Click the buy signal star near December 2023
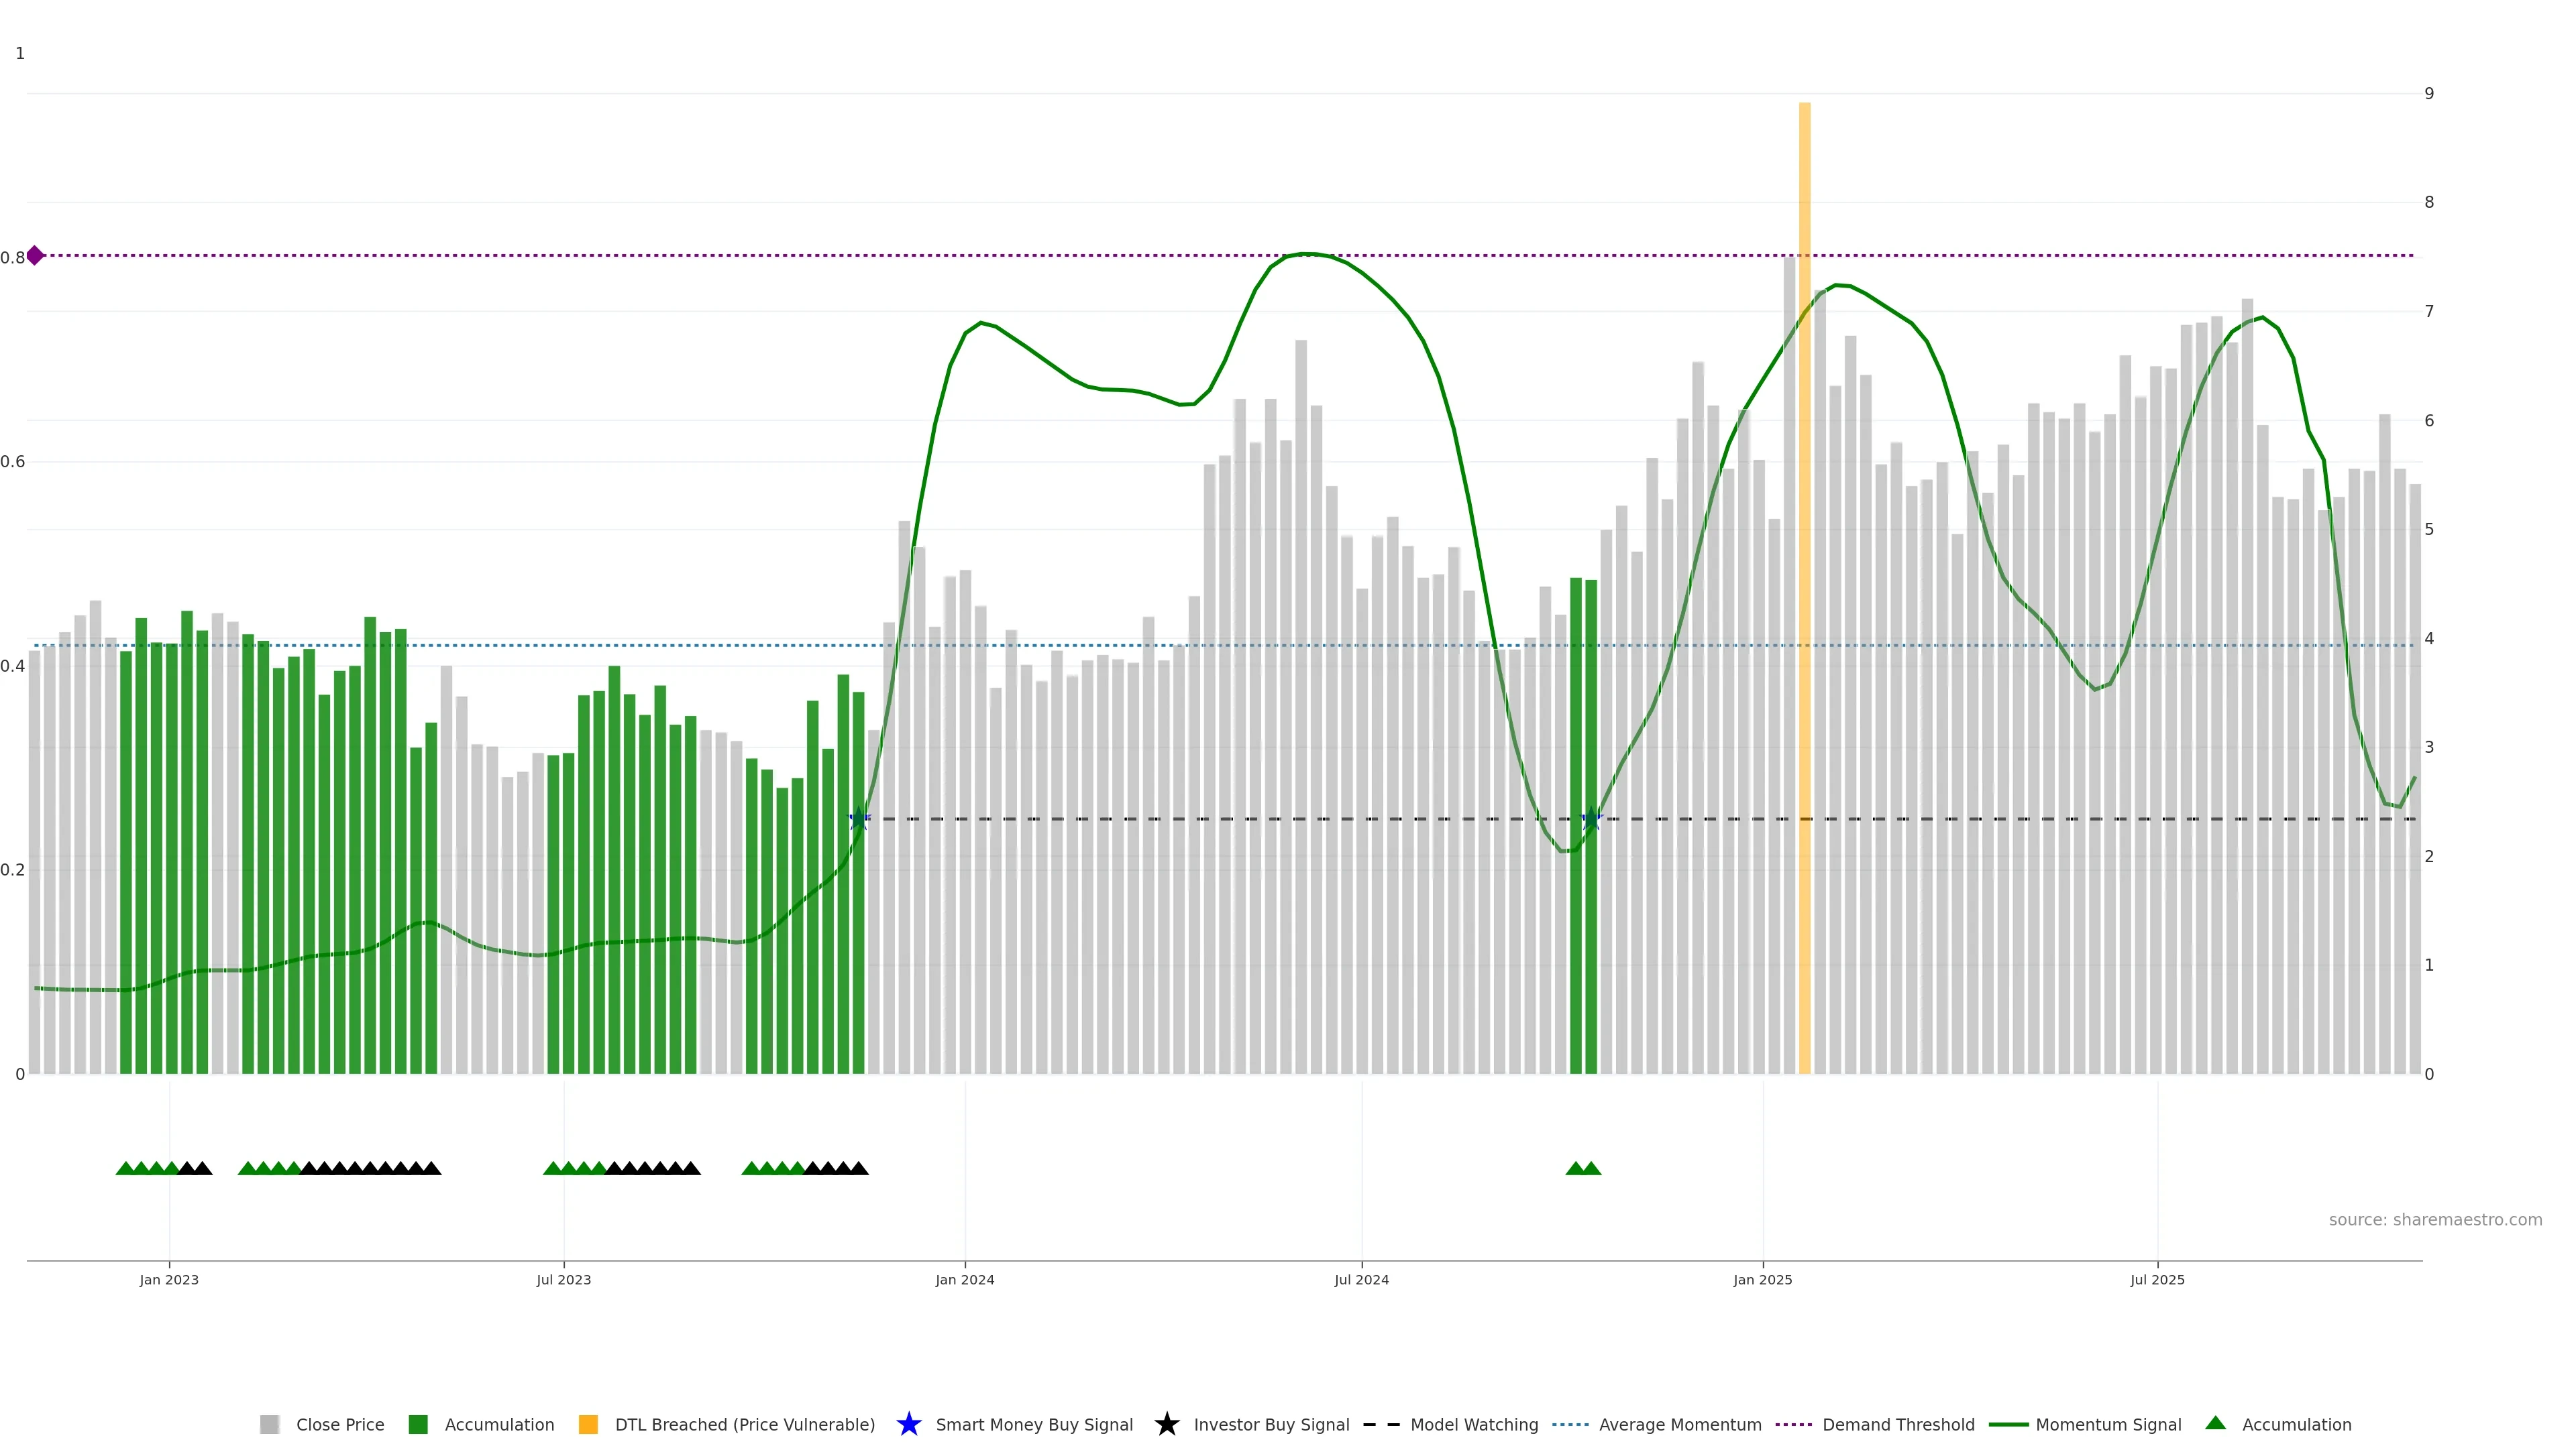The height and width of the screenshot is (1448, 2576). tap(858, 819)
